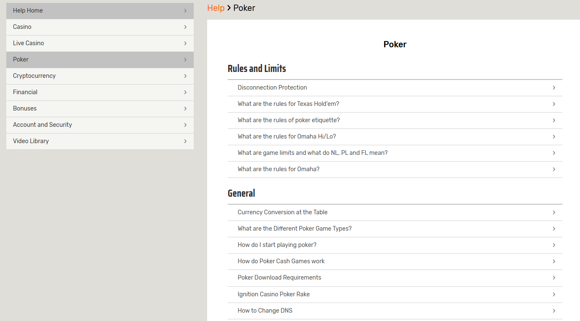This screenshot has height=321, width=580.
Task: View Poker Download Requirements article
Action: click(x=280, y=277)
